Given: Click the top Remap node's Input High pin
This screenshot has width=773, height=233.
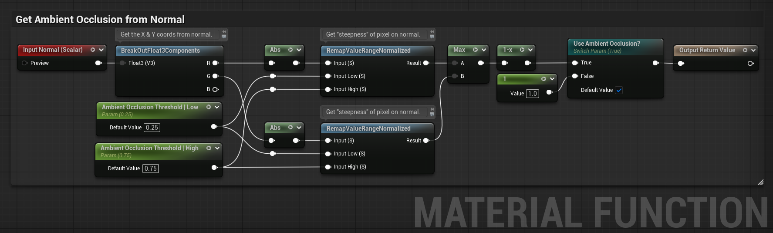Looking at the screenshot, I should pos(328,89).
